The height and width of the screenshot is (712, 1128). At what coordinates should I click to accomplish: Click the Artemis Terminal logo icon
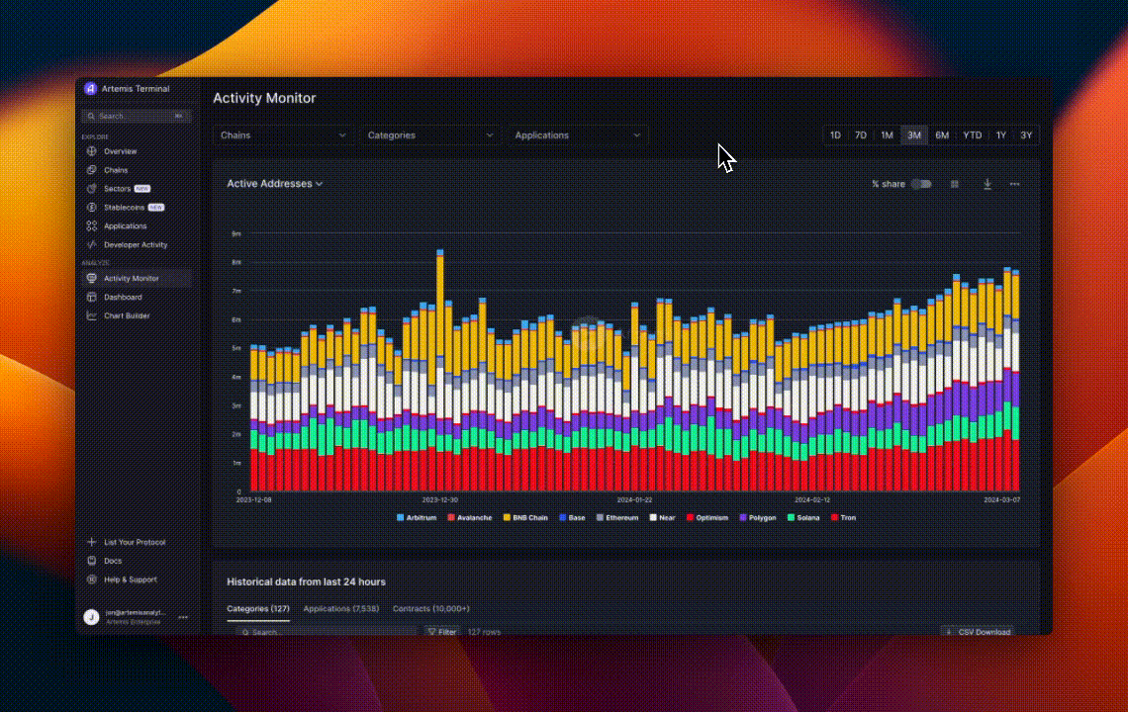pyautogui.click(x=90, y=88)
